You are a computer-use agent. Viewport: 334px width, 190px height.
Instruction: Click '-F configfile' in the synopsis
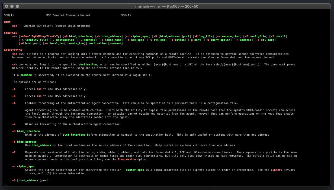tap(255, 36)
